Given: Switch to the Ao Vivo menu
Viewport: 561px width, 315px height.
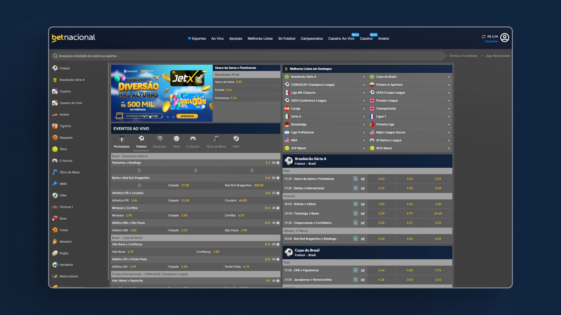Looking at the screenshot, I should 217,38.
